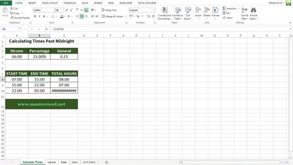
Task: Switch to the DATA ribbon tab
Action: click(x=85, y=3)
